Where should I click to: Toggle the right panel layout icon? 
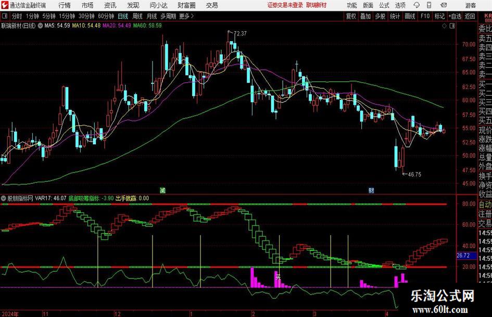coord(452,26)
